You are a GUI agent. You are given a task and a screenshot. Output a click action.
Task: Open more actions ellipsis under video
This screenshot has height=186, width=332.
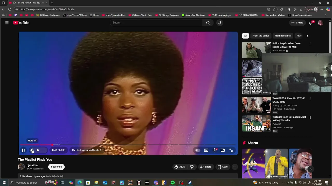(x=235, y=167)
